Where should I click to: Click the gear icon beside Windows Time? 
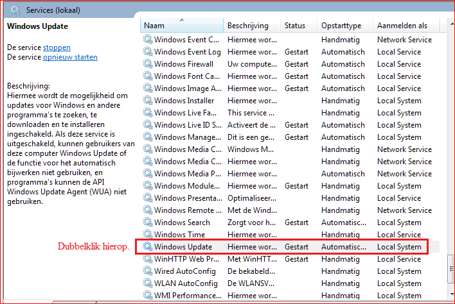coord(148,235)
